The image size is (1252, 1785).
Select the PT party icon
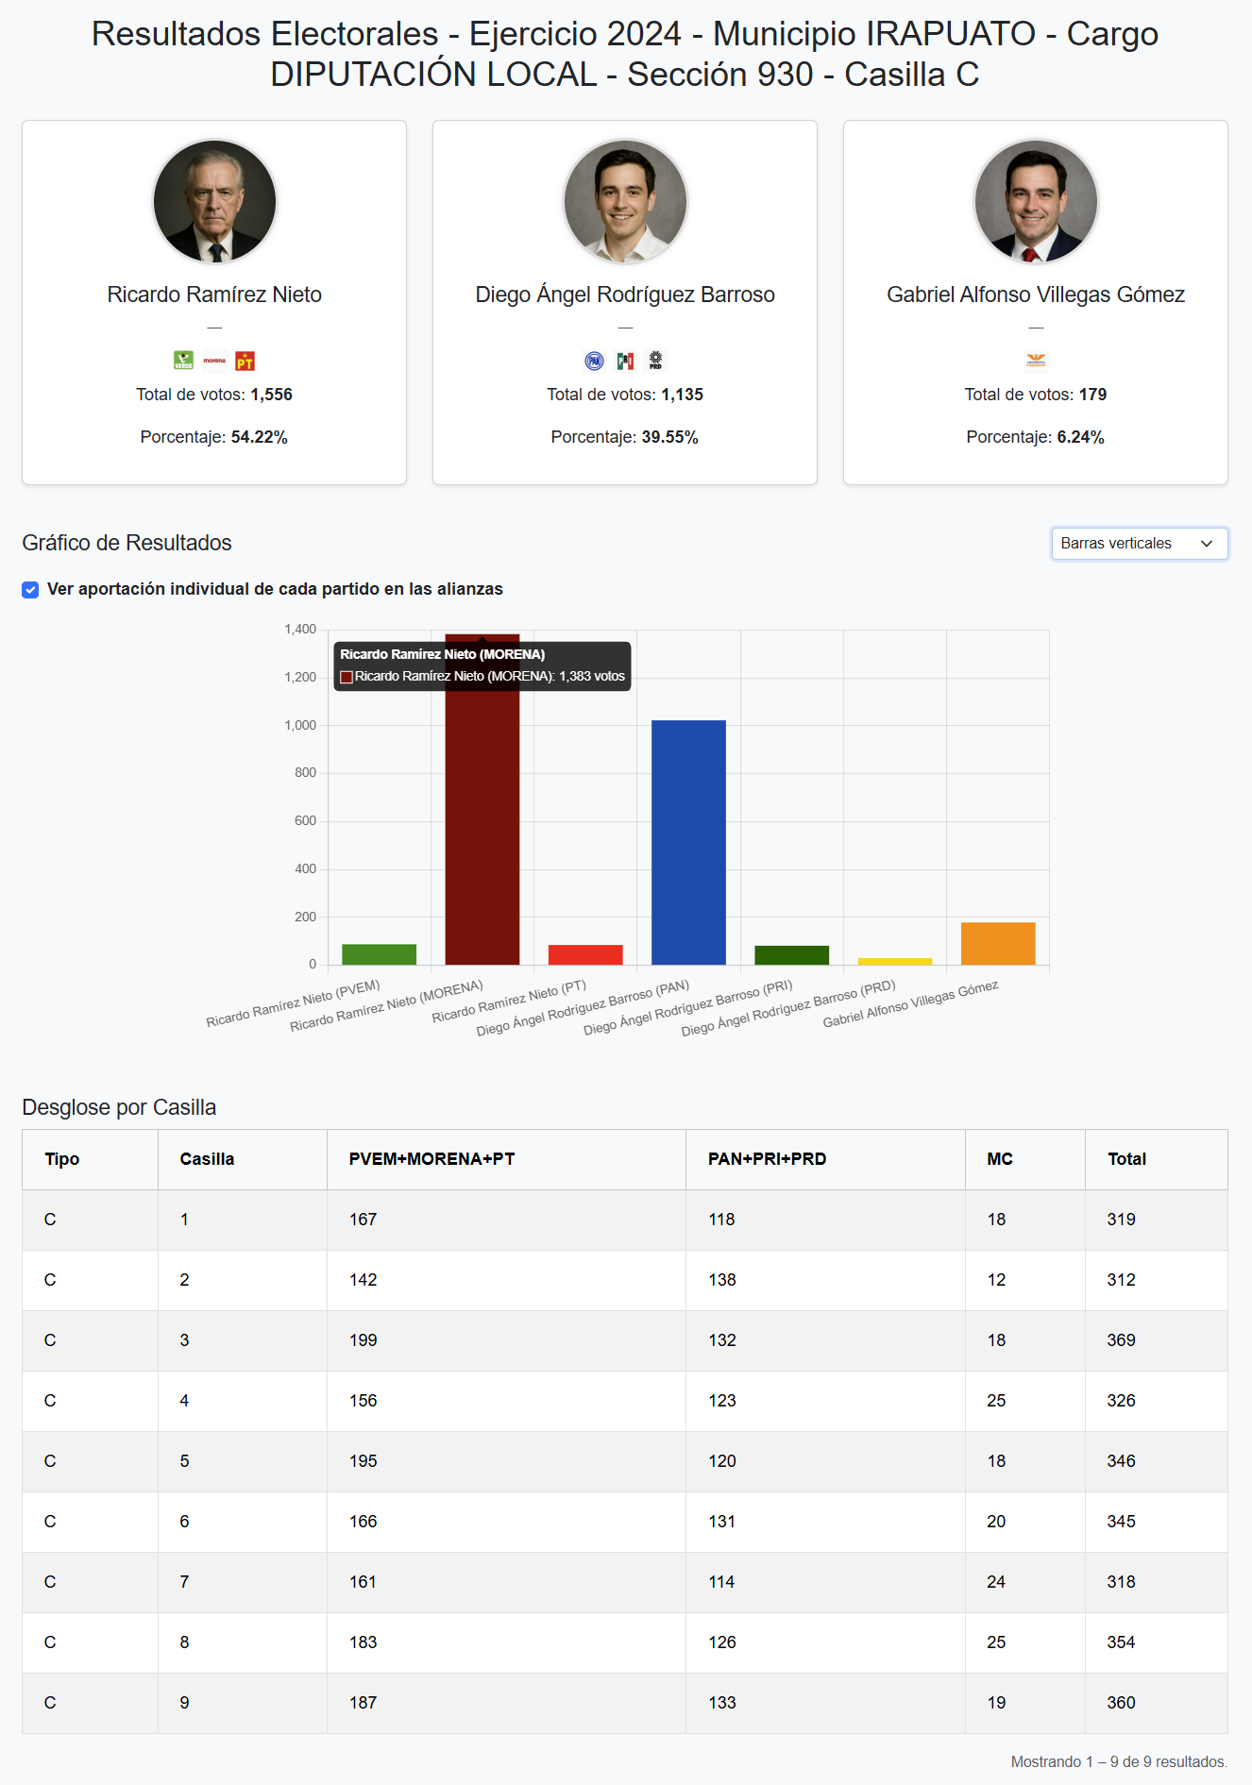click(244, 361)
